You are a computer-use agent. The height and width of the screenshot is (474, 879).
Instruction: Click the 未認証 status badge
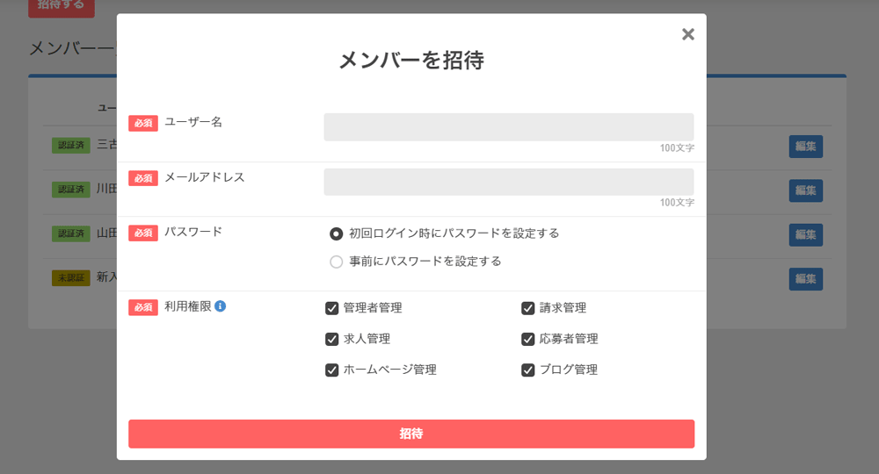click(71, 277)
